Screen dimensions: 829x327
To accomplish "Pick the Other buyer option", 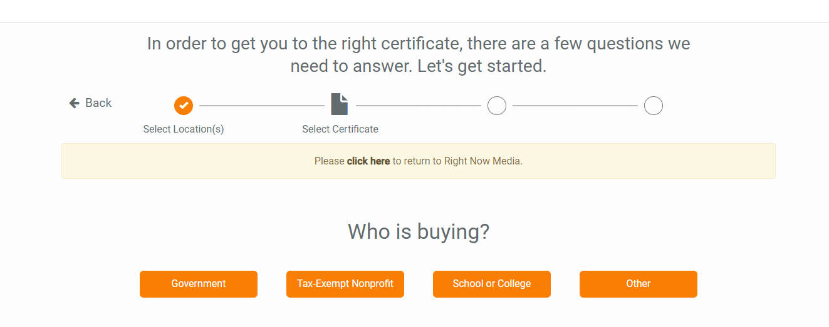I will (x=639, y=284).
